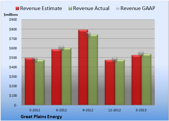Click the $100 y-axis label
Viewport: 169px width, 121px height.
(13, 95)
